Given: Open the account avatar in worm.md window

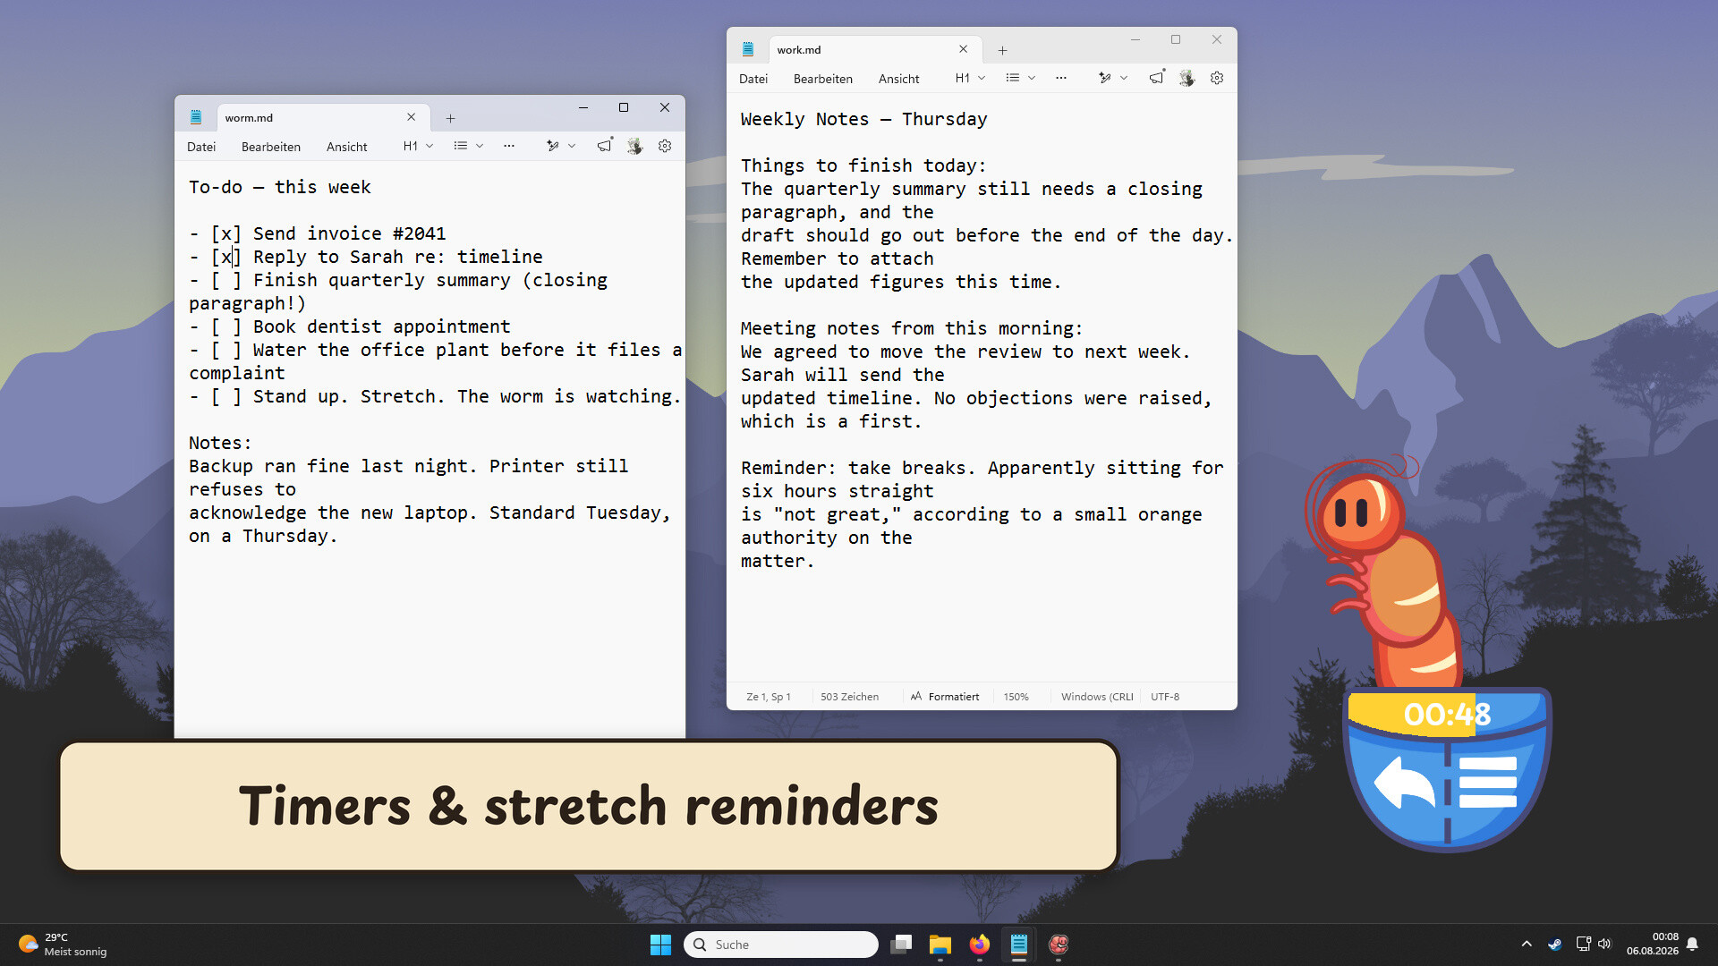Looking at the screenshot, I should coord(634,146).
